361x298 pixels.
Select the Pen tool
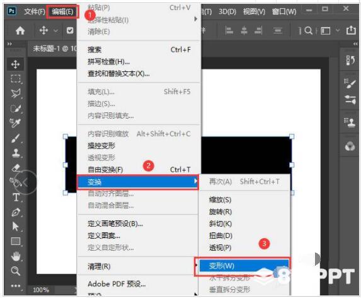point(16,212)
